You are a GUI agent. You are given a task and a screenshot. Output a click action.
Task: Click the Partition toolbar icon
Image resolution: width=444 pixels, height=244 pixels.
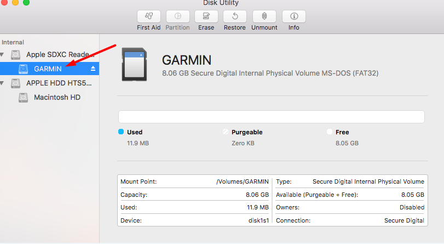[177, 16]
